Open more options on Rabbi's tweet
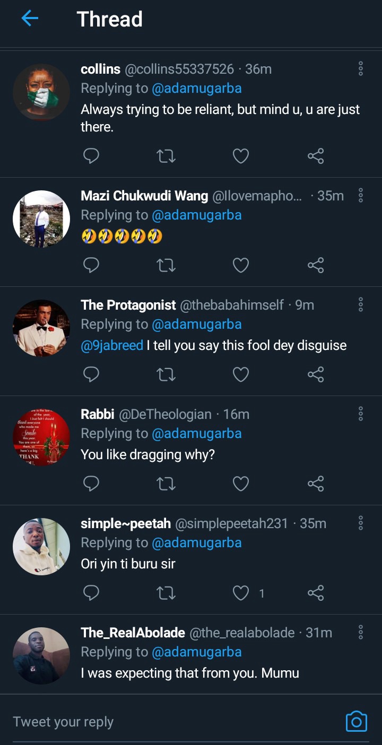Screen dimensions: 382x745 click(361, 414)
